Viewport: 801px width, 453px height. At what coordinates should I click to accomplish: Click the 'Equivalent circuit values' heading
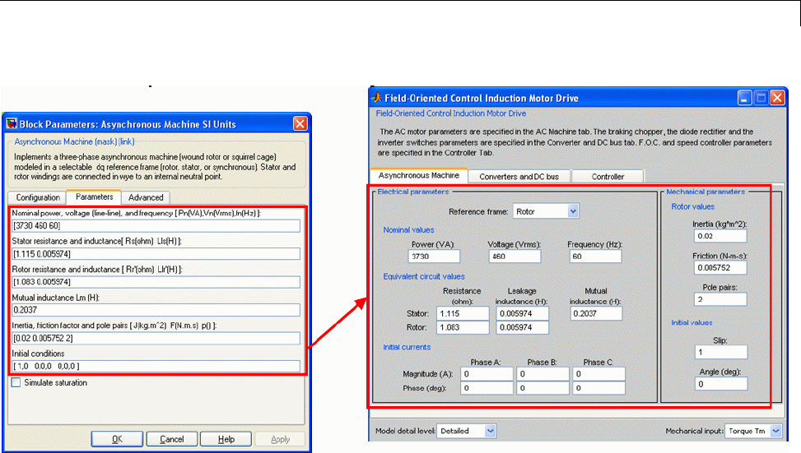tap(424, 276)
